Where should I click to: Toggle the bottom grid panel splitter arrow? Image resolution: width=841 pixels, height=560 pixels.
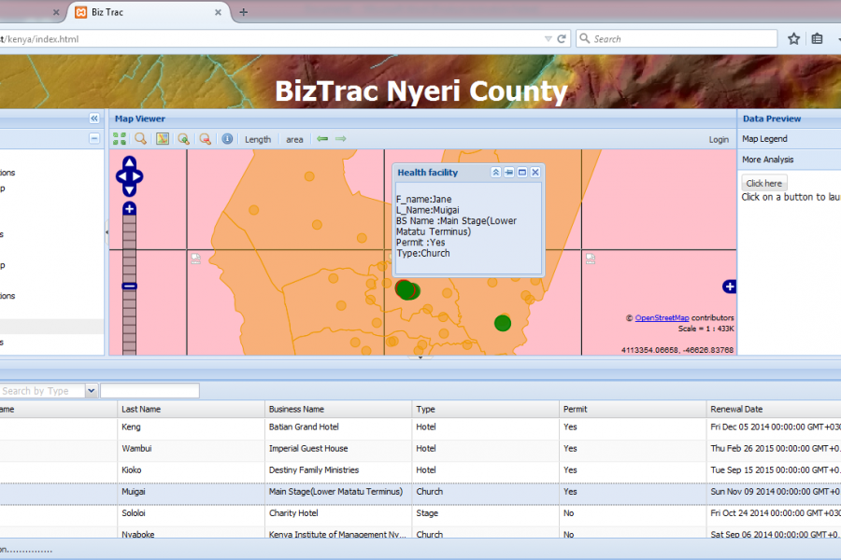[x=420, y=357]
